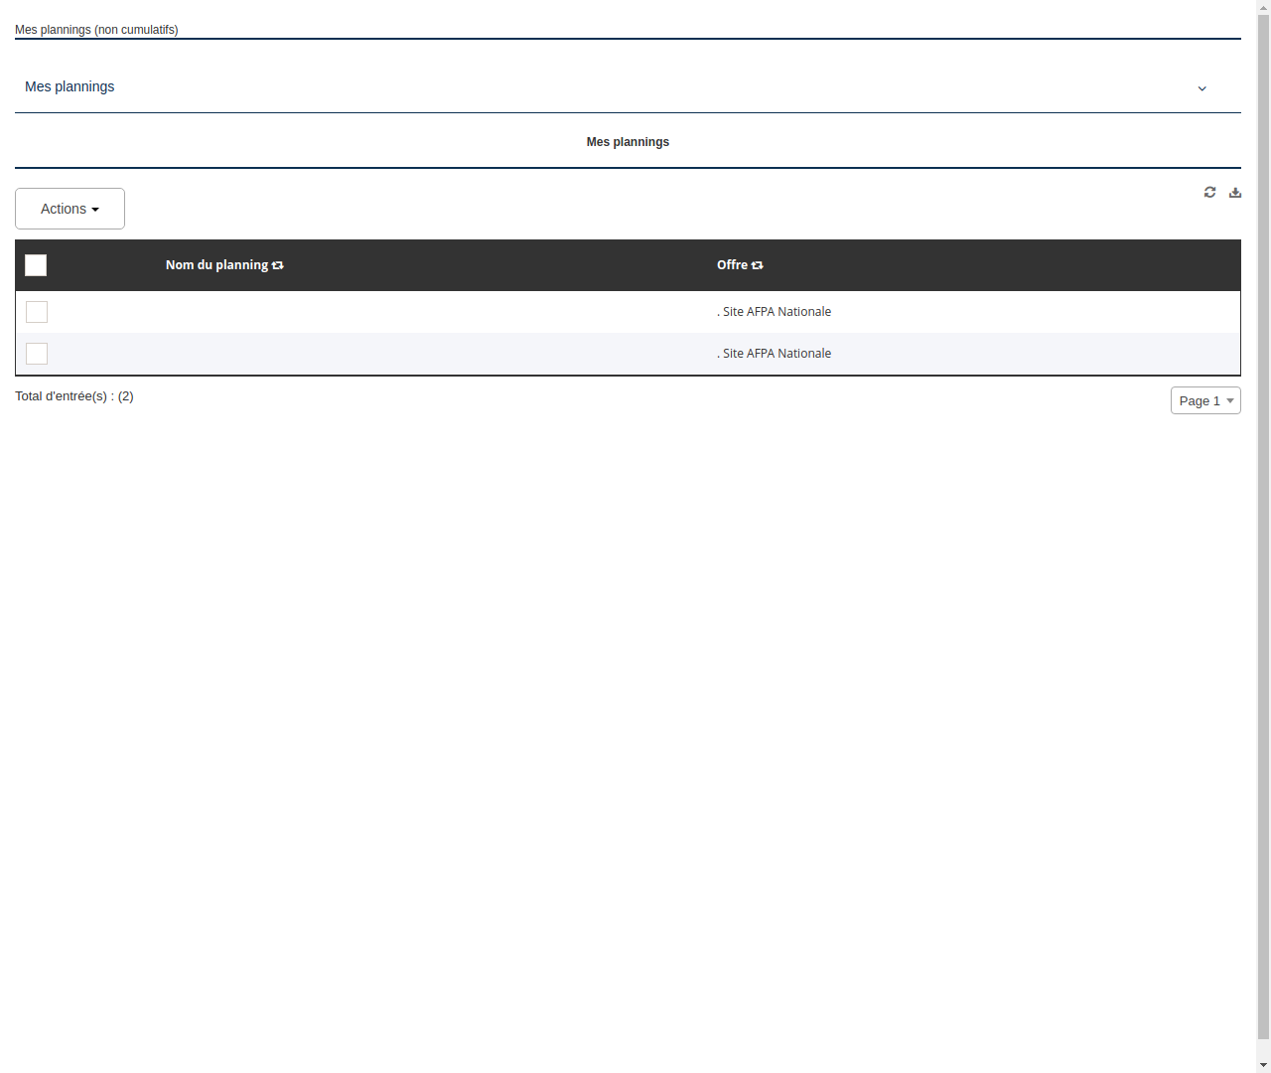The height and width of the screenshot is (1073, 1271).
Task: Click Mes plannings (non cumulatifs) heading
Action: pos(96,30)
